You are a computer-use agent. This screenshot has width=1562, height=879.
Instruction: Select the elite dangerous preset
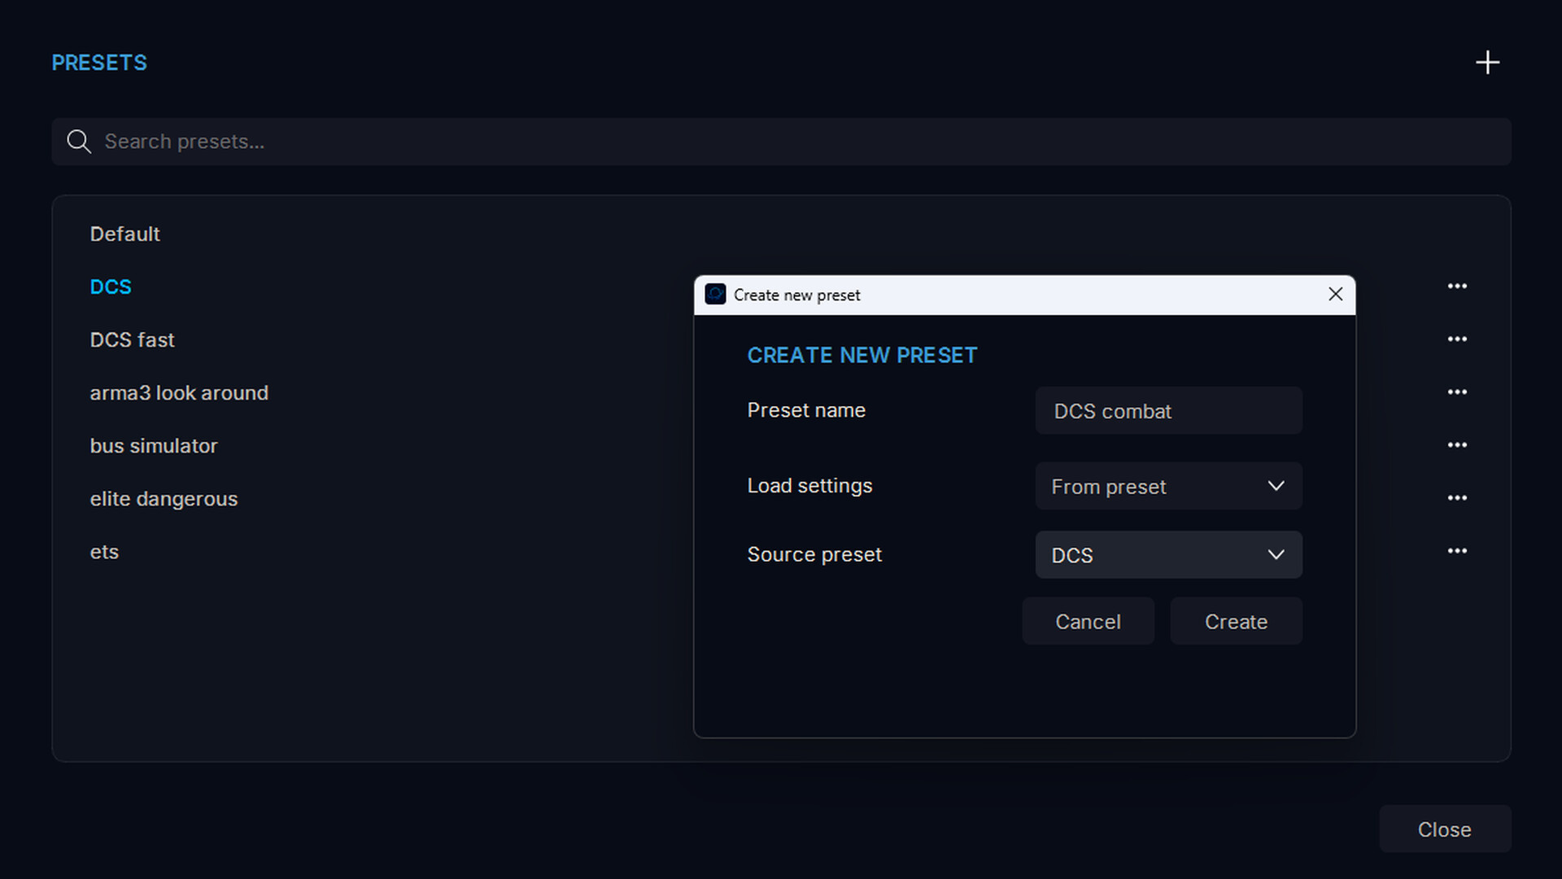click(x=164, y=499)
